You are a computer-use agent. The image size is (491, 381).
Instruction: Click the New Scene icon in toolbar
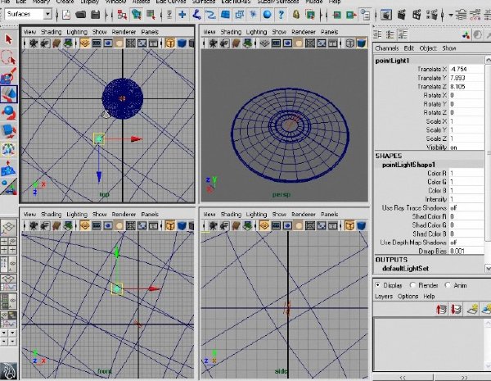[x=66, y=15]
